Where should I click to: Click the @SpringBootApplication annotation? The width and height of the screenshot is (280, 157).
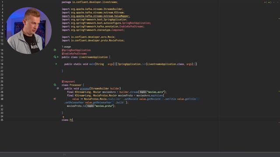(x=76, y=50)
